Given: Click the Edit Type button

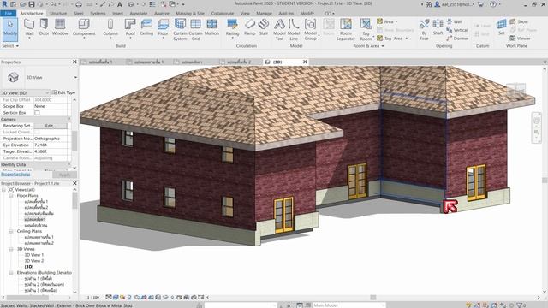Looking at the screenshot, I should coord(63,92).
